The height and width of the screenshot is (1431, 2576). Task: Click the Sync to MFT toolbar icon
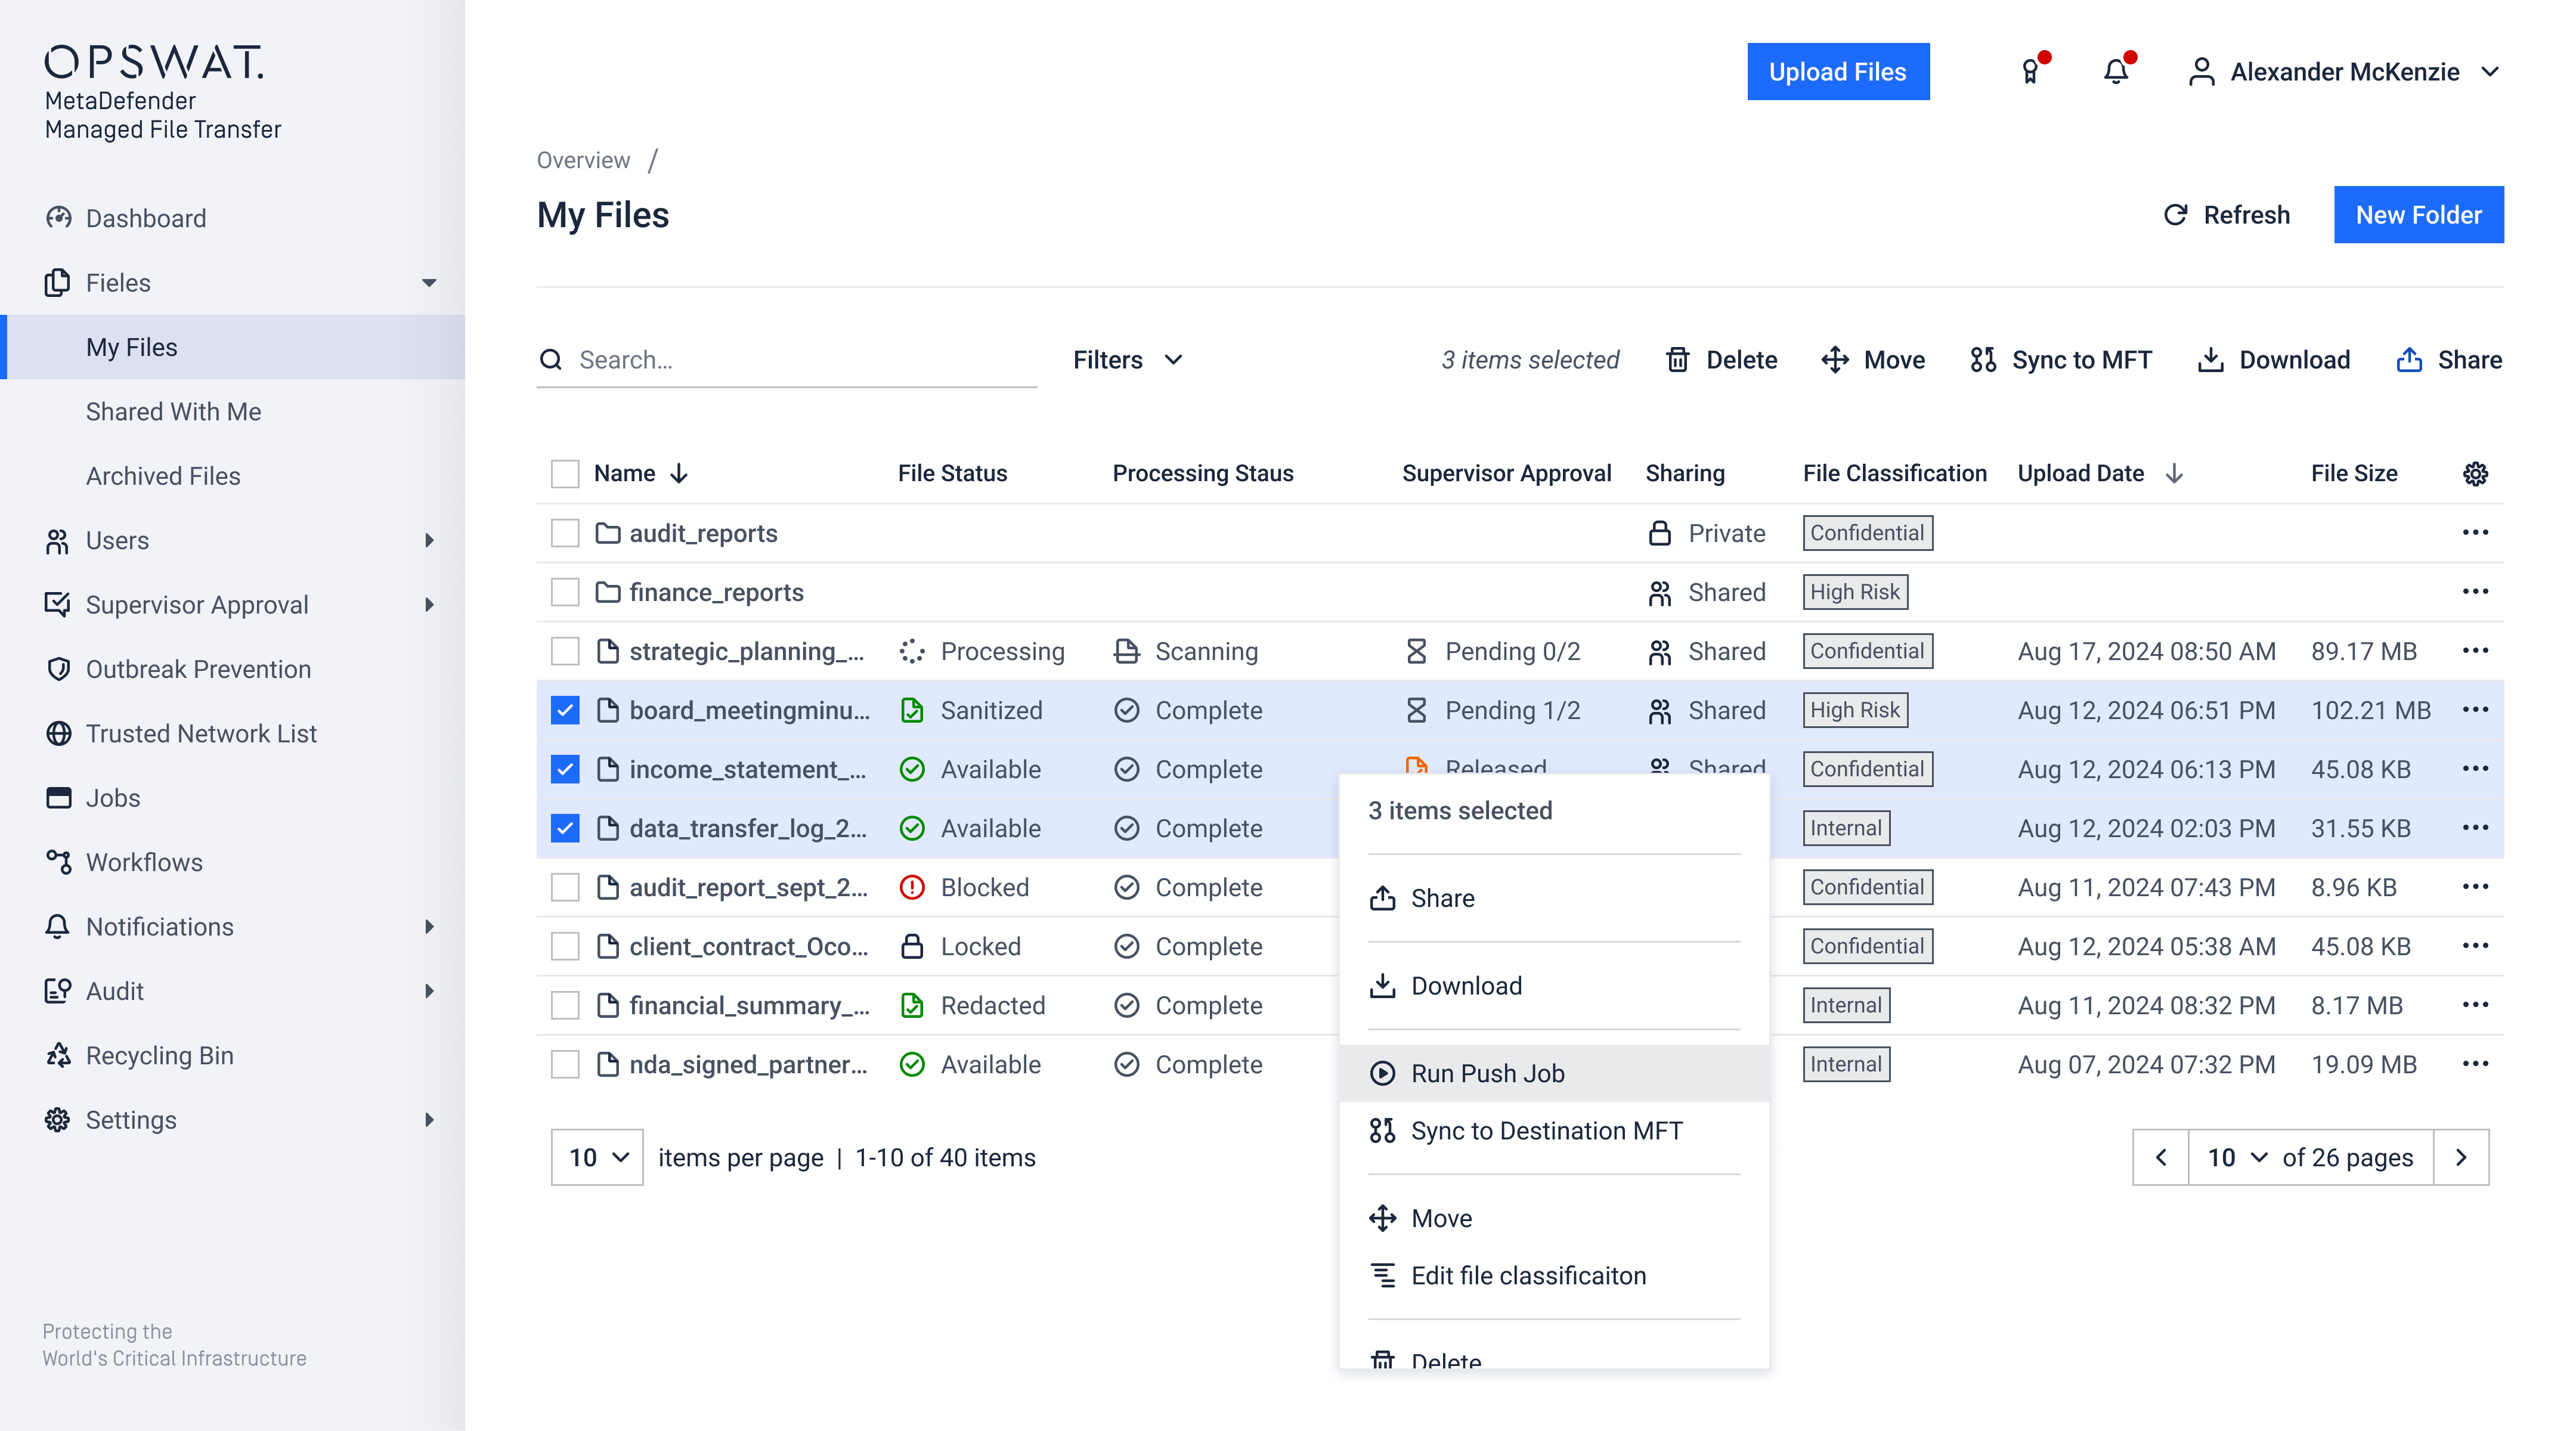point(1983,360)
